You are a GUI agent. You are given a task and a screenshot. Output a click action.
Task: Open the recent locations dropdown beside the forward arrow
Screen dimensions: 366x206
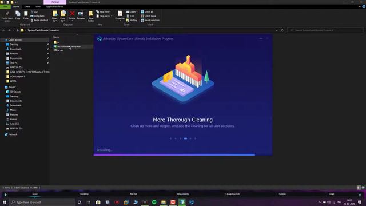[x=14, y=30]
